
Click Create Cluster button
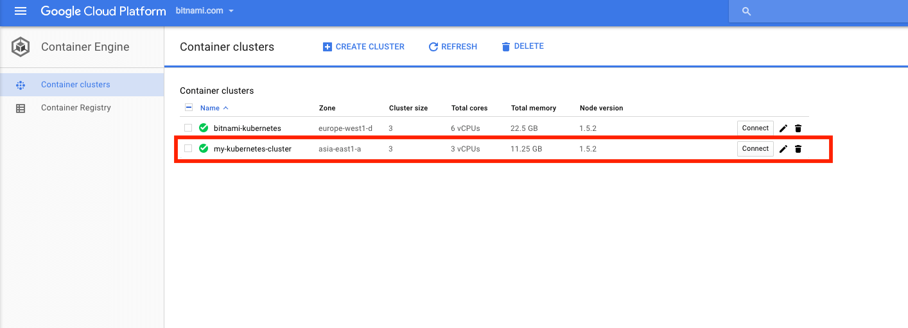363,47
